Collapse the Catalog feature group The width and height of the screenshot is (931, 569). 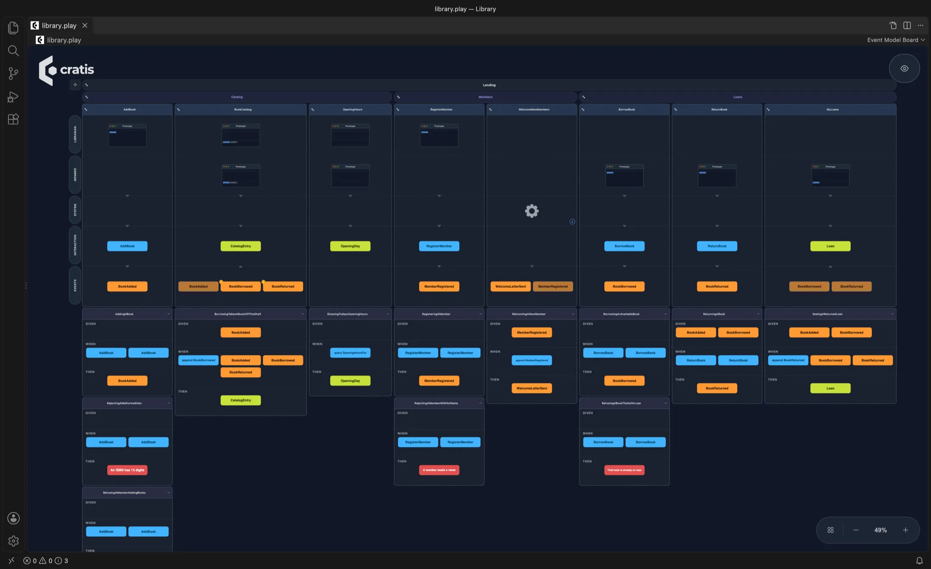86,97
